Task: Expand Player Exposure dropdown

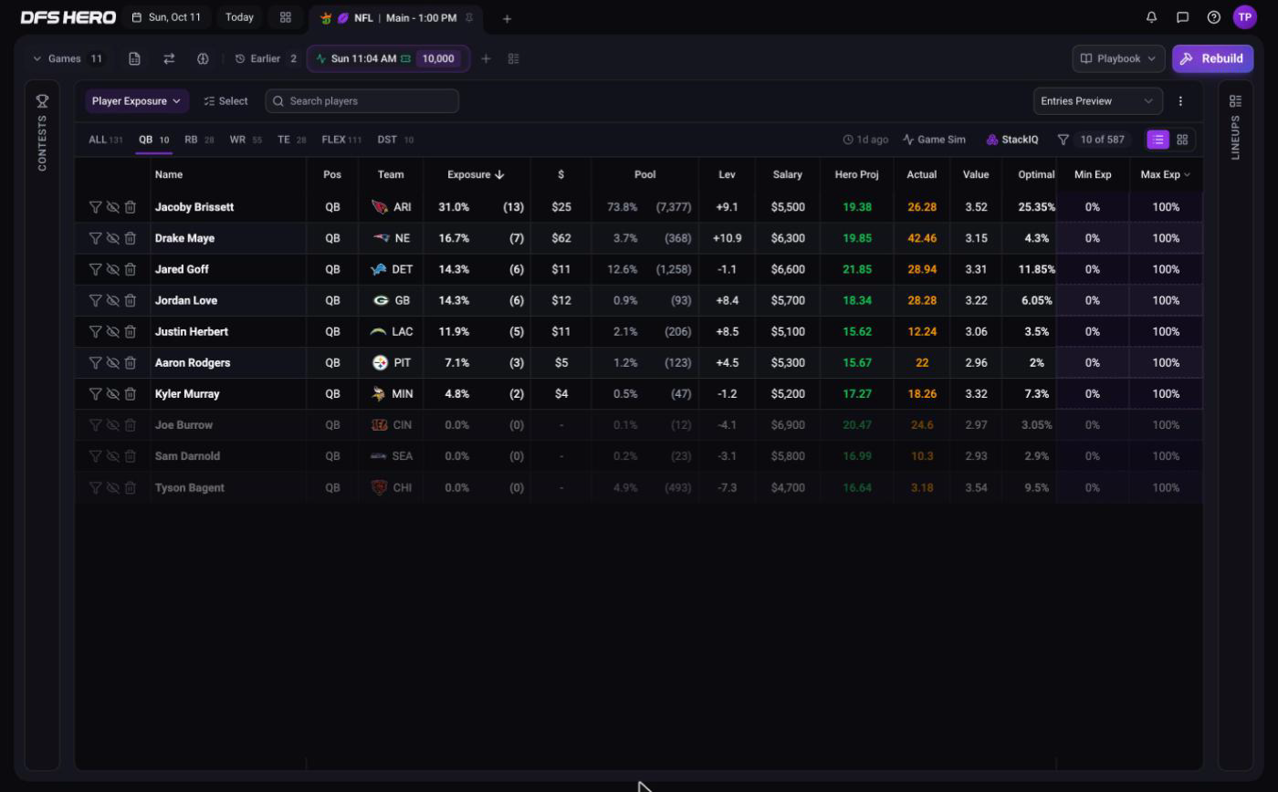Action: [x=137, y=101]
